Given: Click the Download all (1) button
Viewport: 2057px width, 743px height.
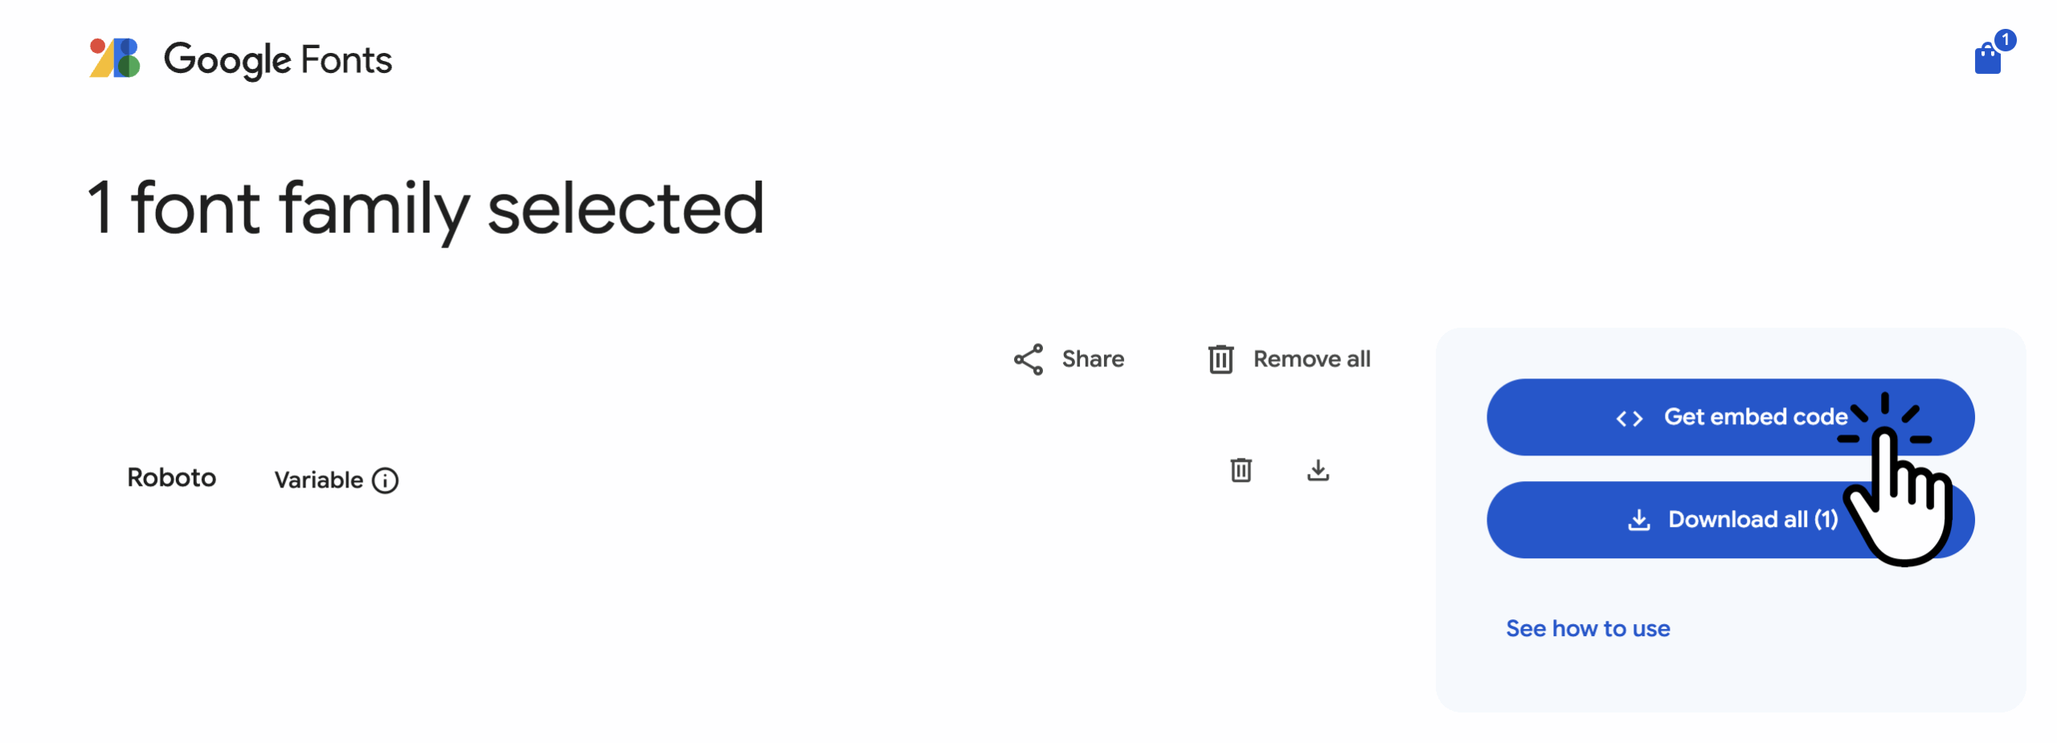Looking at the screenshot, I should click(x=1730, y=520).
